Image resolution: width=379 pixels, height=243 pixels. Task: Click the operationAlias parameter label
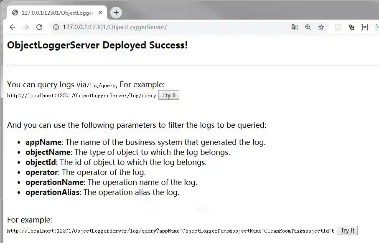(x=52, y=192)
